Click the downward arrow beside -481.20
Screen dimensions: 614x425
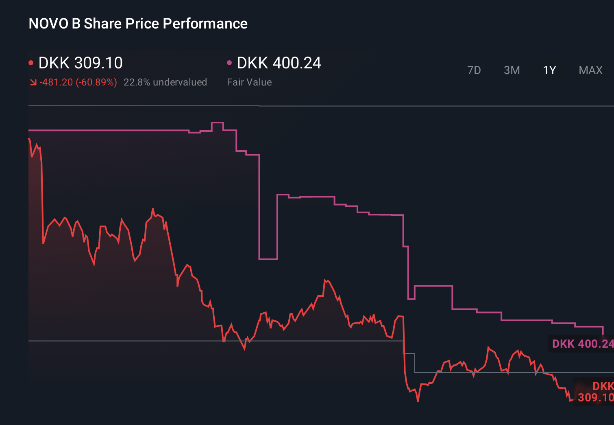click(x=33, y=82)
